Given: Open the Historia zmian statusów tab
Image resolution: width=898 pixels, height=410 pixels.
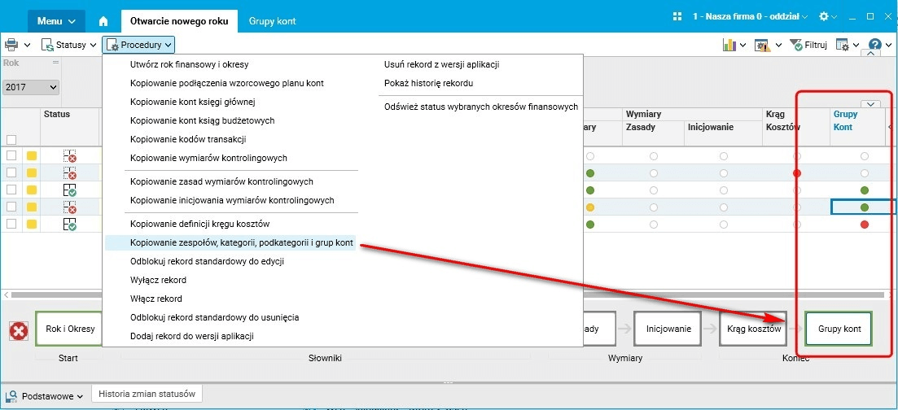Looking at the screenshot, I should 147,394.
